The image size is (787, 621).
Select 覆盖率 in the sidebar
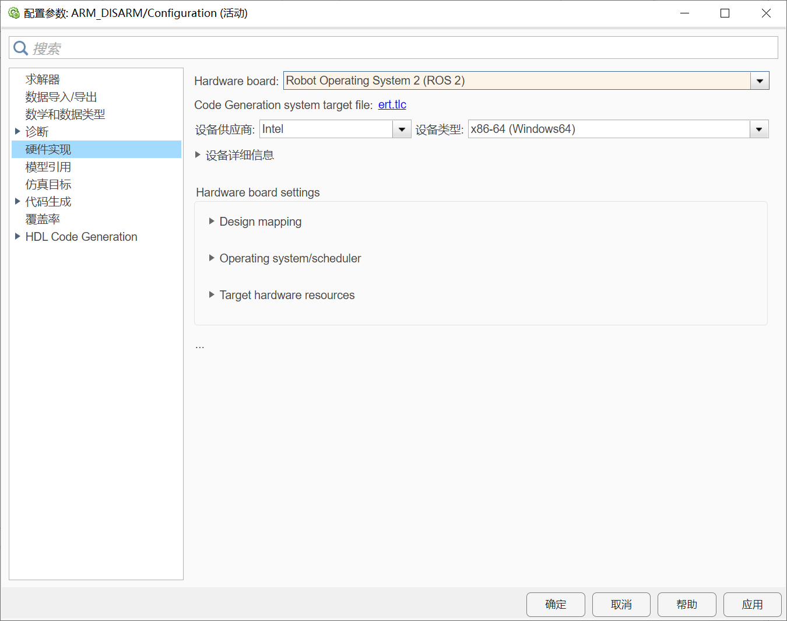[43, 219]
